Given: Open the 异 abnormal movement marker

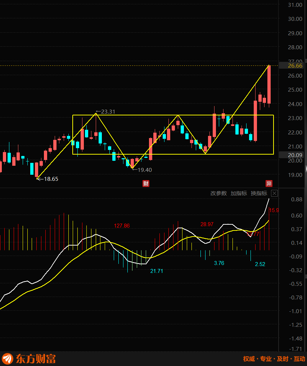Looking at the screenshot, I should [x=269, y=183].
